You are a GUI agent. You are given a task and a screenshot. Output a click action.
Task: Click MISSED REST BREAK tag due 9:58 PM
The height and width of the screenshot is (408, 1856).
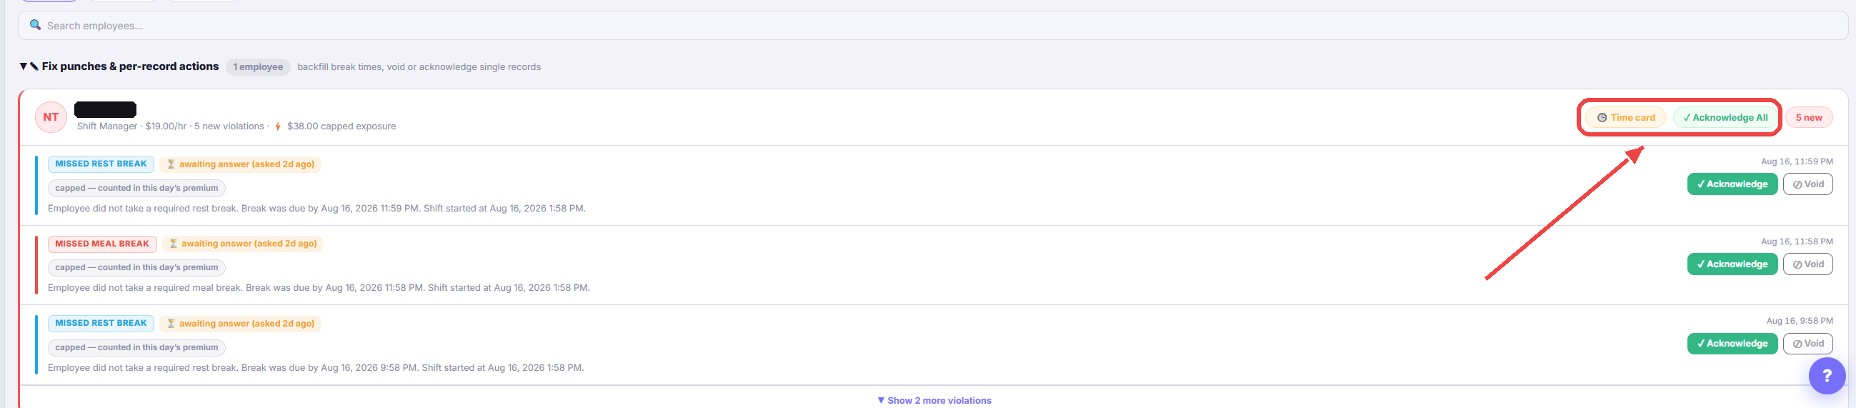(101, 323)
